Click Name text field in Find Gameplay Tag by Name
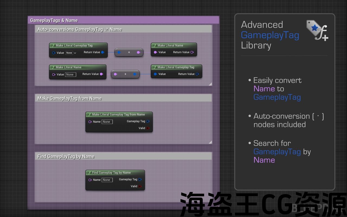This screenshot has height=217, width=347. 107,180
